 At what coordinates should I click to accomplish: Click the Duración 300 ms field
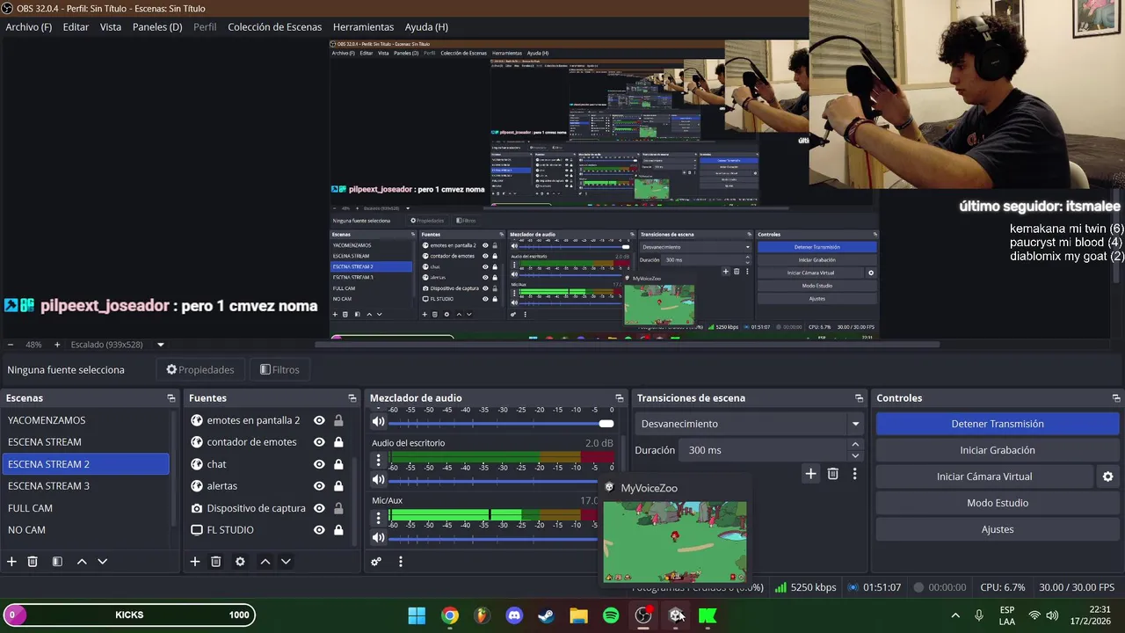click(x=765, y=450)
